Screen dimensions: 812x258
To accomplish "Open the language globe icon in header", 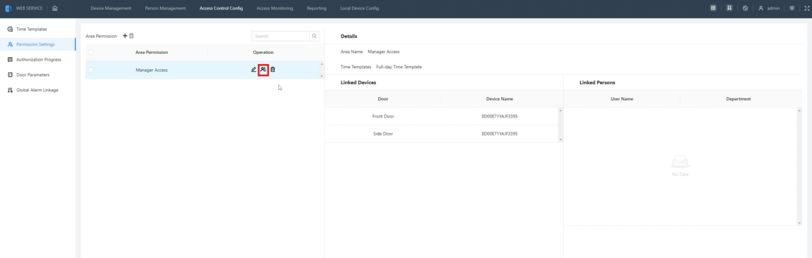I will click(x=745, y=9).
